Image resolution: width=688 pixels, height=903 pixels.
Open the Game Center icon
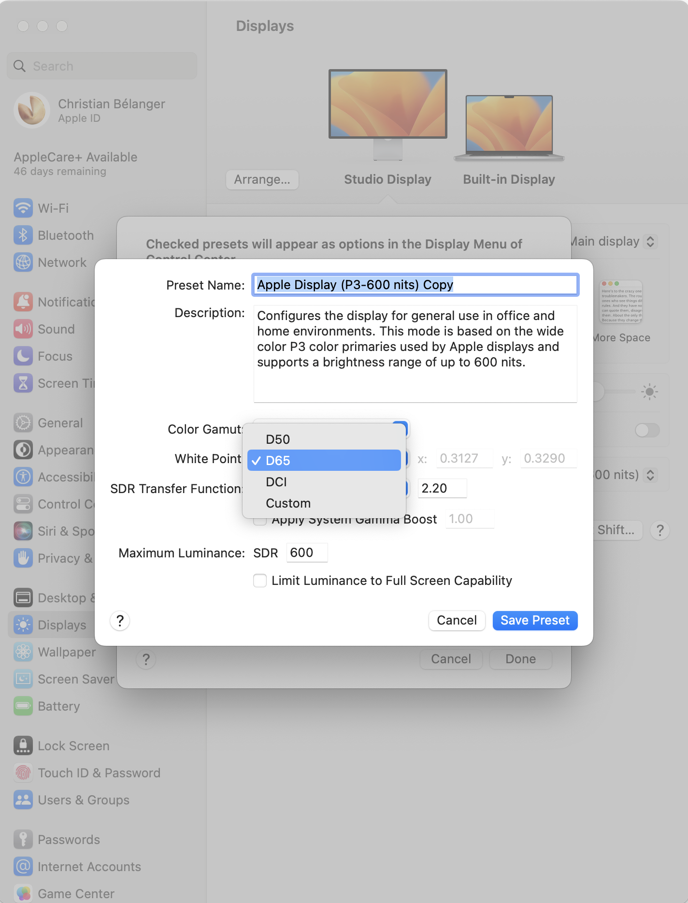(x=23, y=894)
